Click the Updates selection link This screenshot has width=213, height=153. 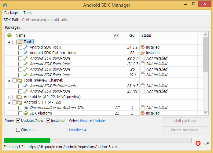point(100,121)
